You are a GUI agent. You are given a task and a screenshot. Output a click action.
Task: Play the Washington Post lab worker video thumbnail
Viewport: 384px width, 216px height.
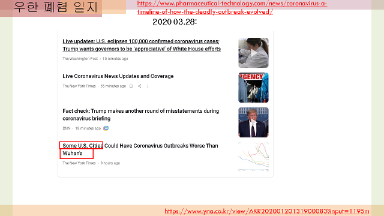253,53
